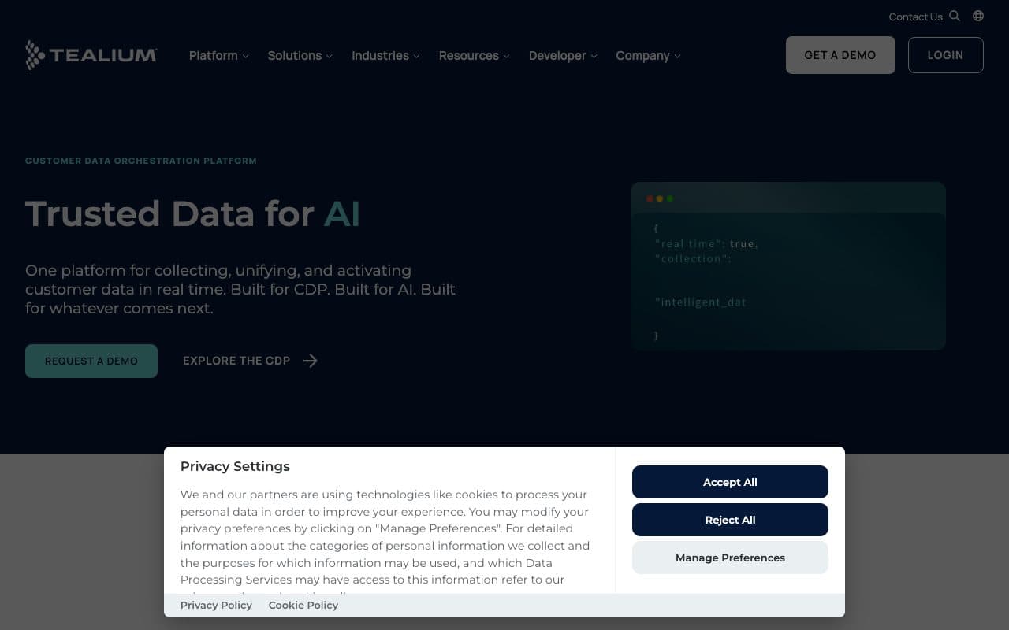
Task: Accept all cookies
Action: coord(730,482)
